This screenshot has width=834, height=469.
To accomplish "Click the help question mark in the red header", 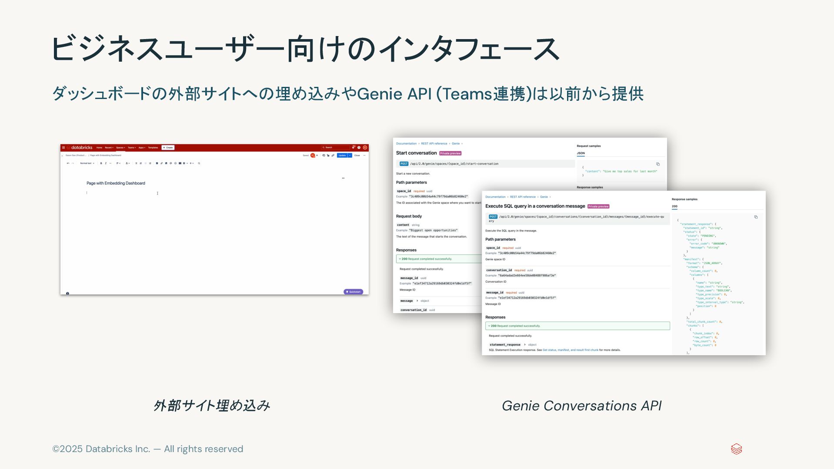I will 359,148.
